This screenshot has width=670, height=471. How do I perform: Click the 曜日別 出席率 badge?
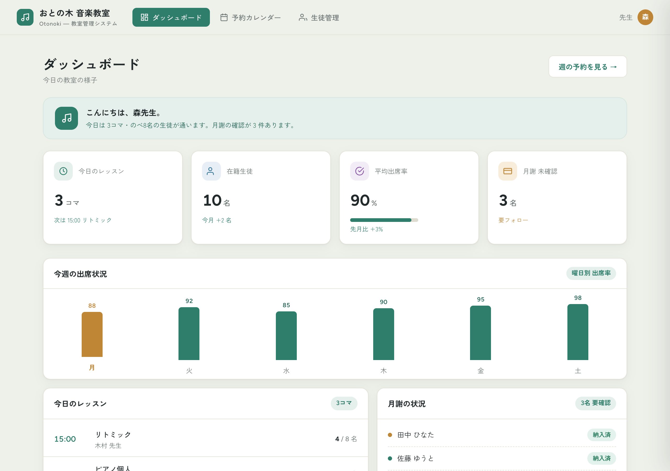591,273
